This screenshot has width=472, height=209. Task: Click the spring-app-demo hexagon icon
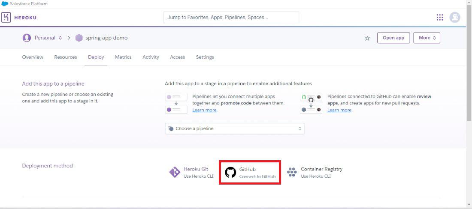79,38
